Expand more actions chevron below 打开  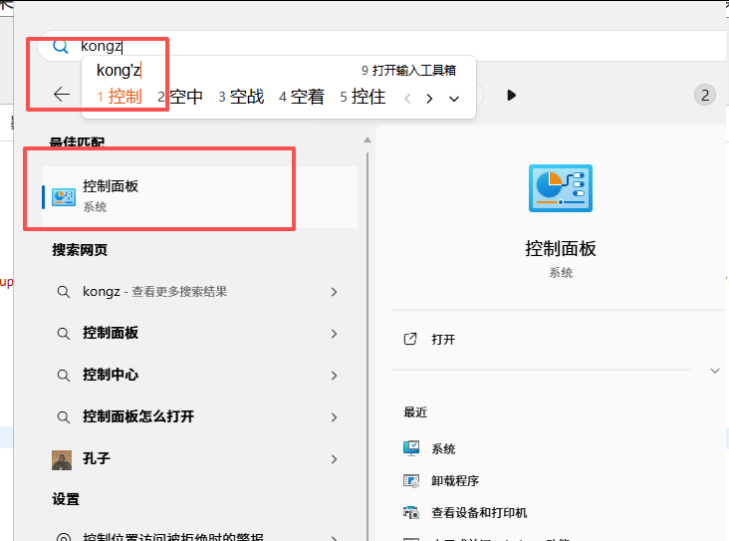pyautogui.click(x=714, y=371)
